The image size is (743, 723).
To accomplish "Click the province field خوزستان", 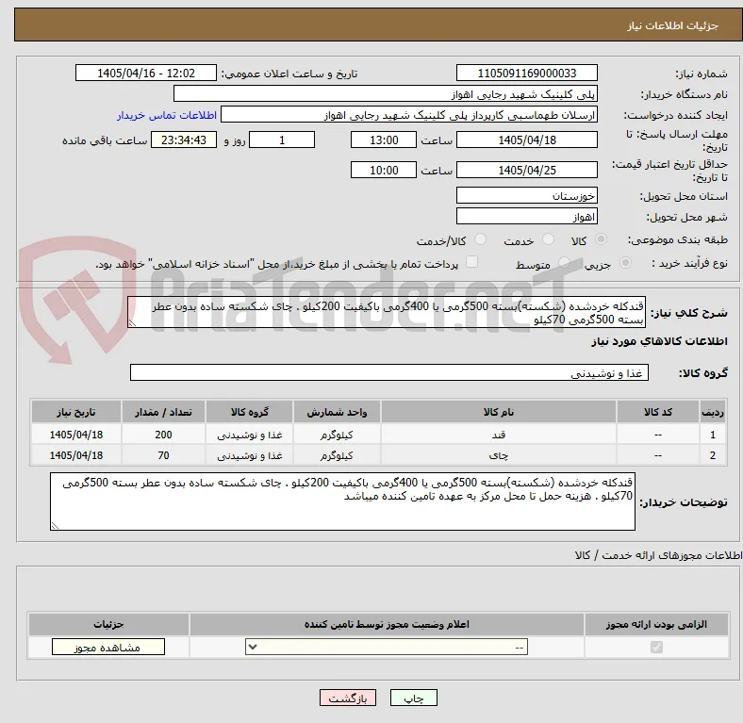I will (x=526, y=196).
